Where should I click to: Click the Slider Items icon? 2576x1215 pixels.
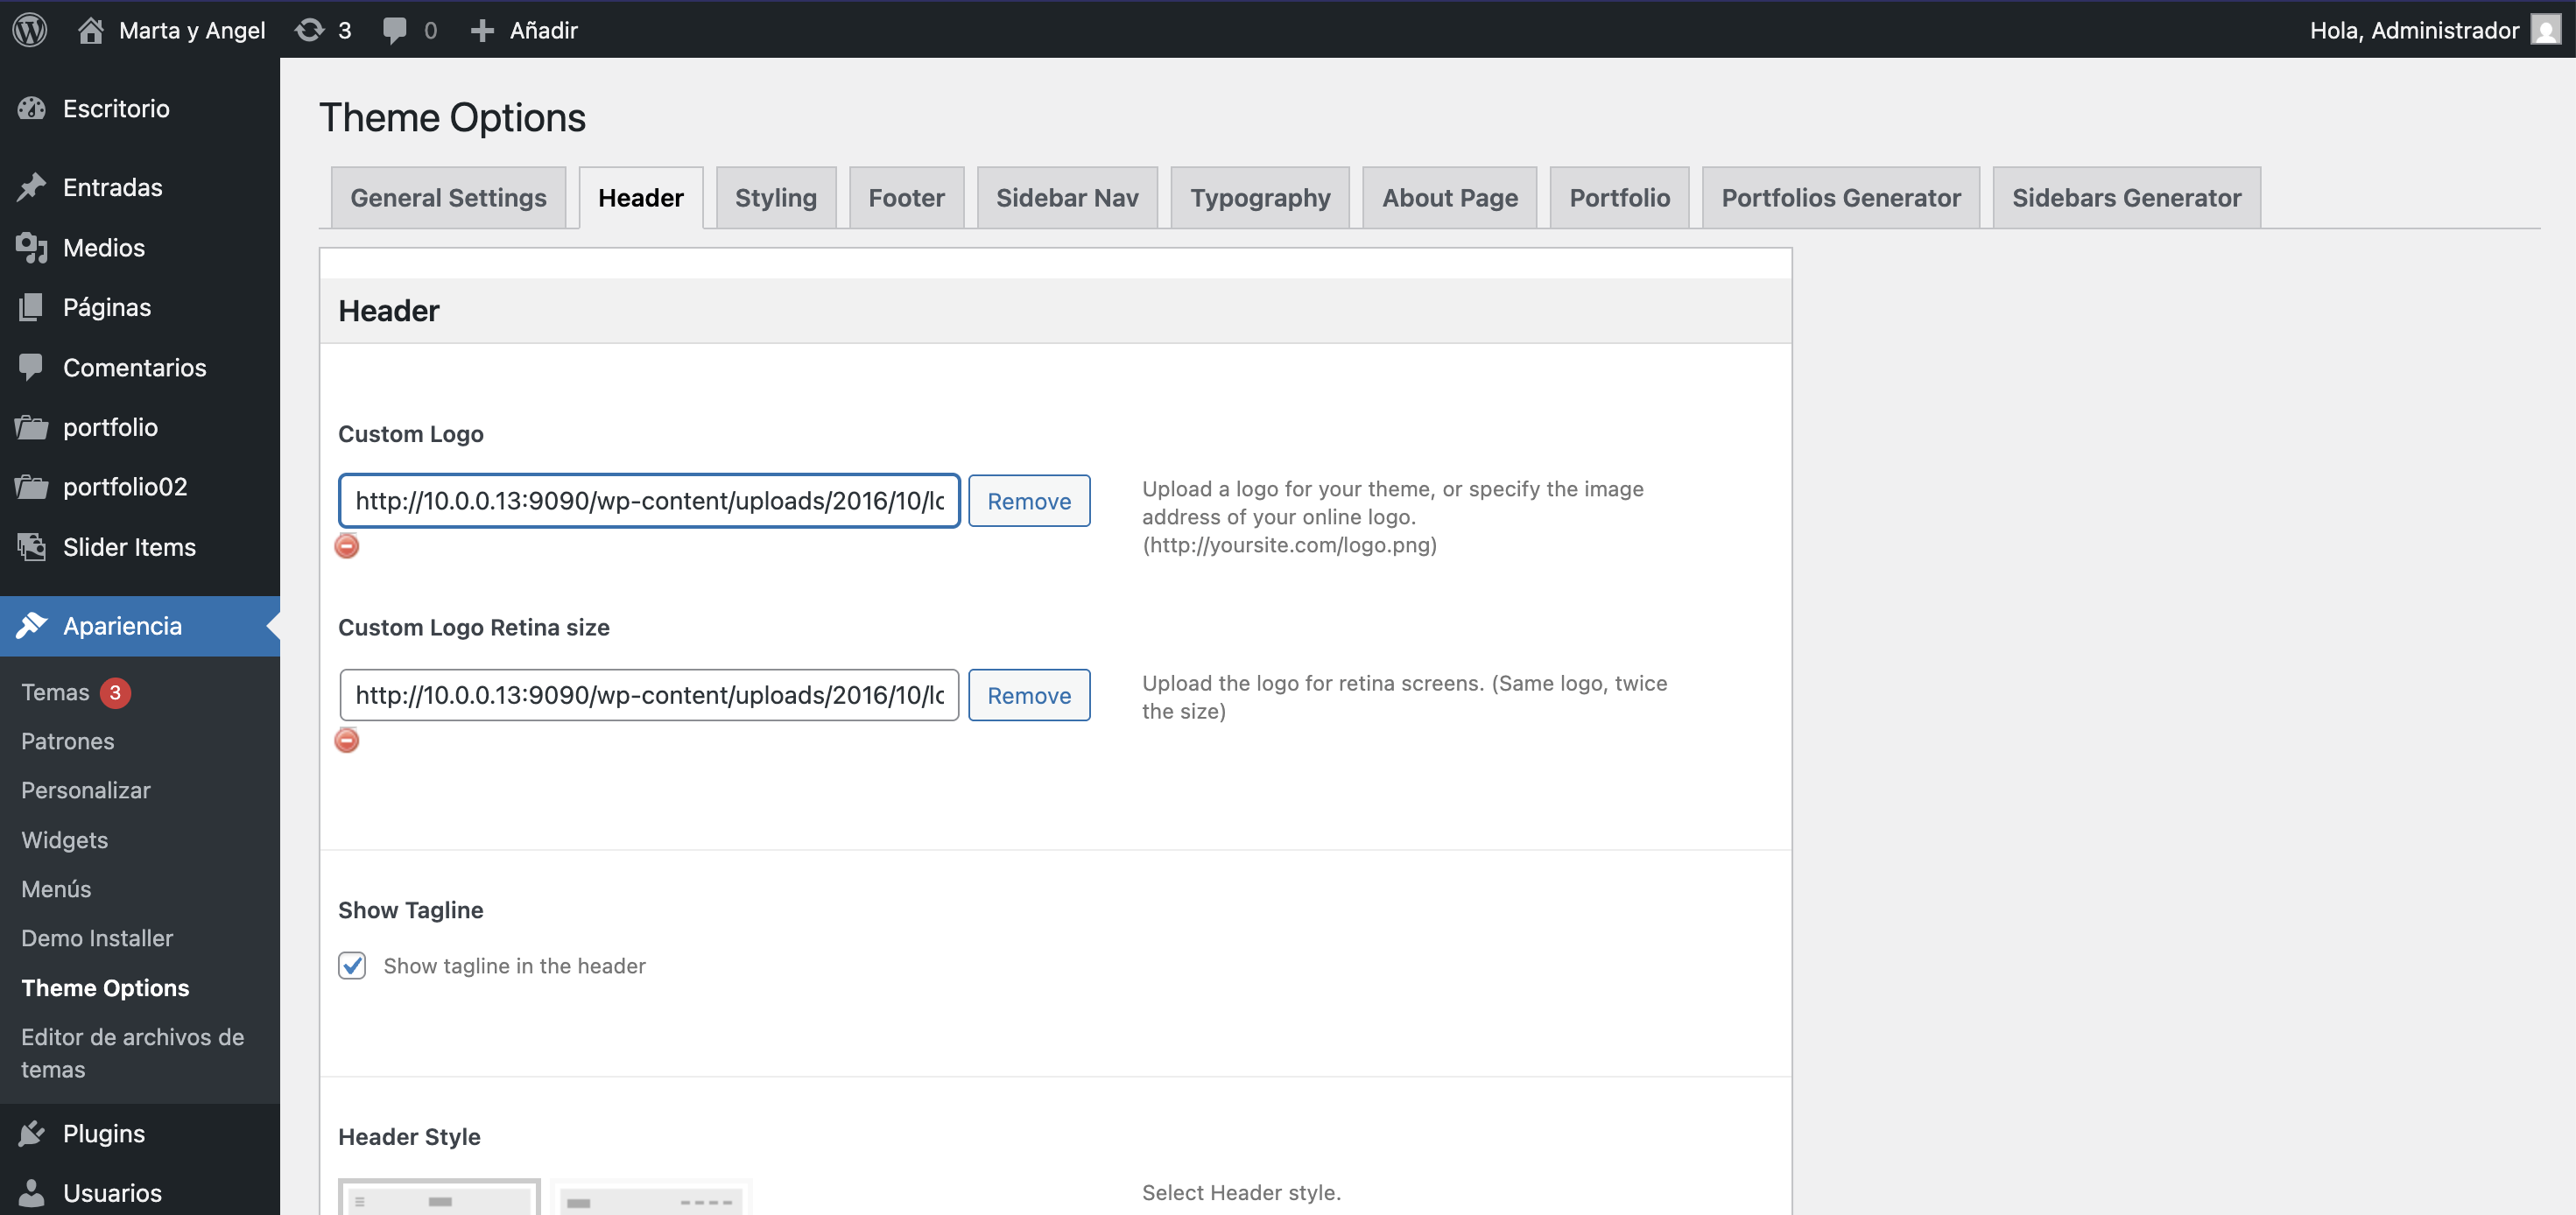[x=32, y=547]
